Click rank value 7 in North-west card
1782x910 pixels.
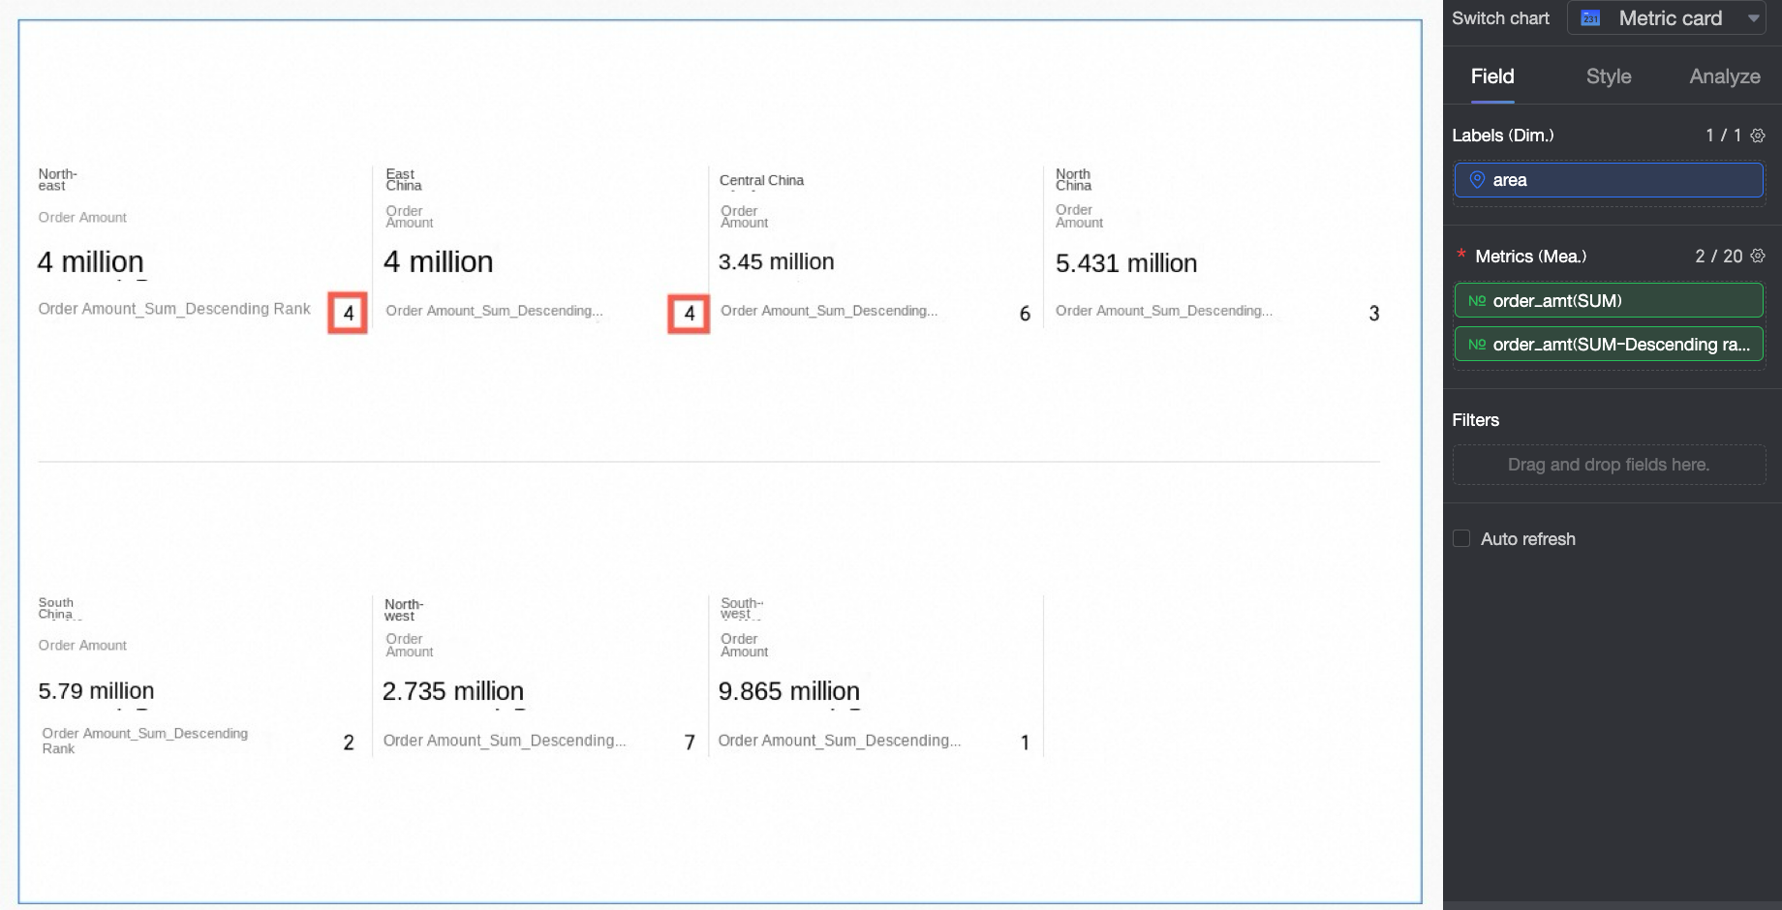[x=690, y=743]
